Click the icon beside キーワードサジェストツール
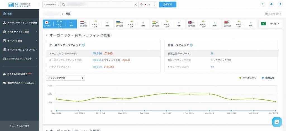The image size is (286, 131). coord(4,50)
